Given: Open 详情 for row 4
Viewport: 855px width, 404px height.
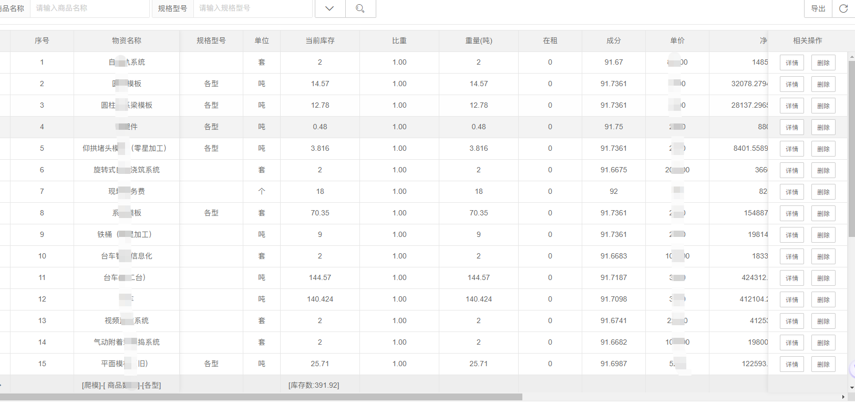Looking at the screenshot, I should tap(791, 128).
